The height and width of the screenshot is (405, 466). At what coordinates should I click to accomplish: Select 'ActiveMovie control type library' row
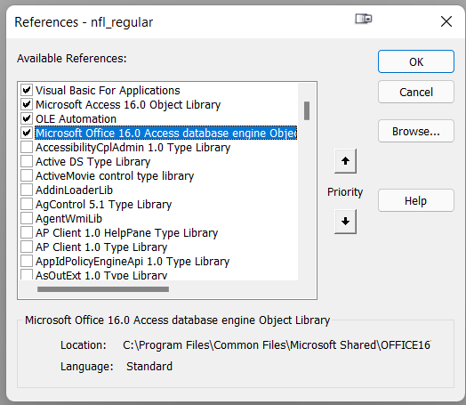click(x=115, y=176)
